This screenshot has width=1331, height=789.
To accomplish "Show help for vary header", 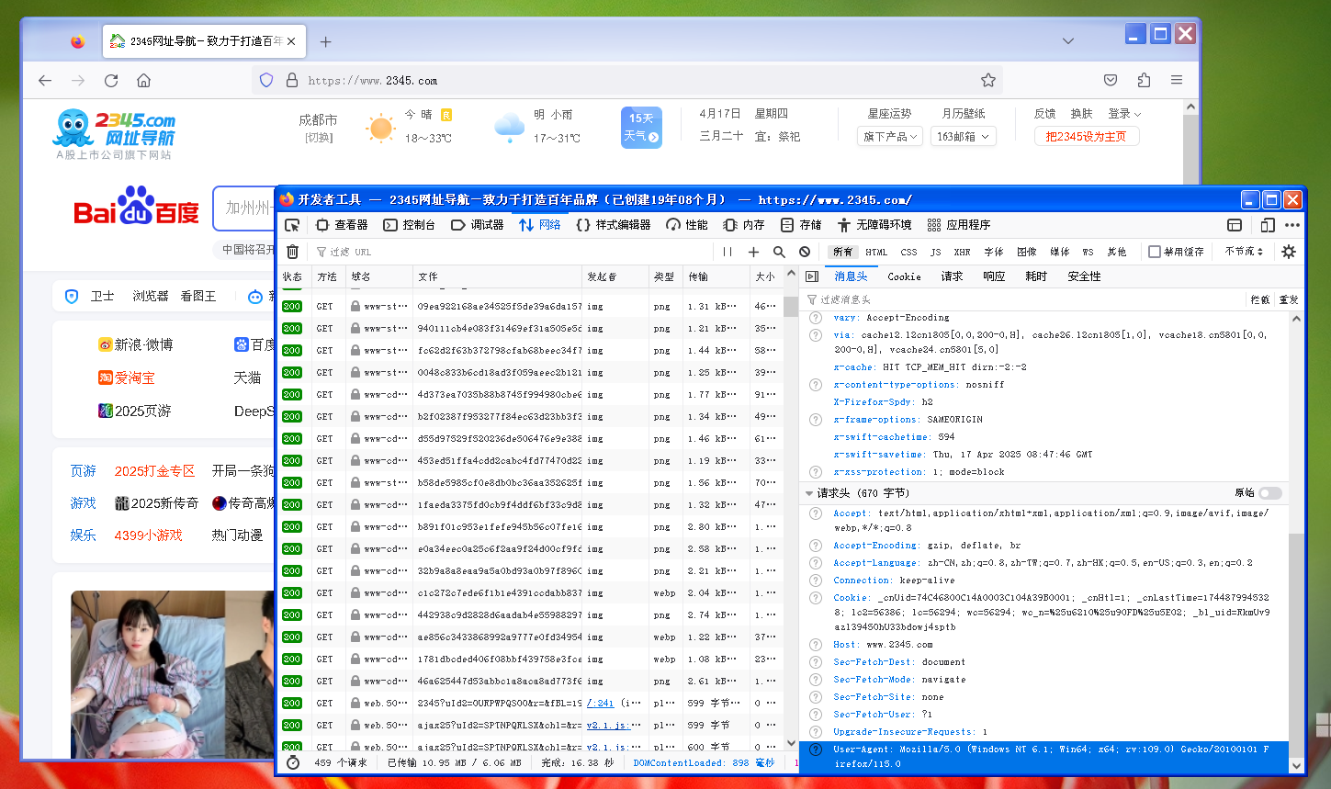I will pos(815,318).
